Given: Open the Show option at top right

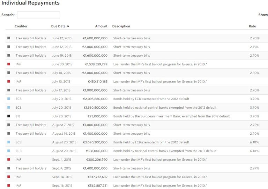Looking at the screenshot, I should [263, 15].
